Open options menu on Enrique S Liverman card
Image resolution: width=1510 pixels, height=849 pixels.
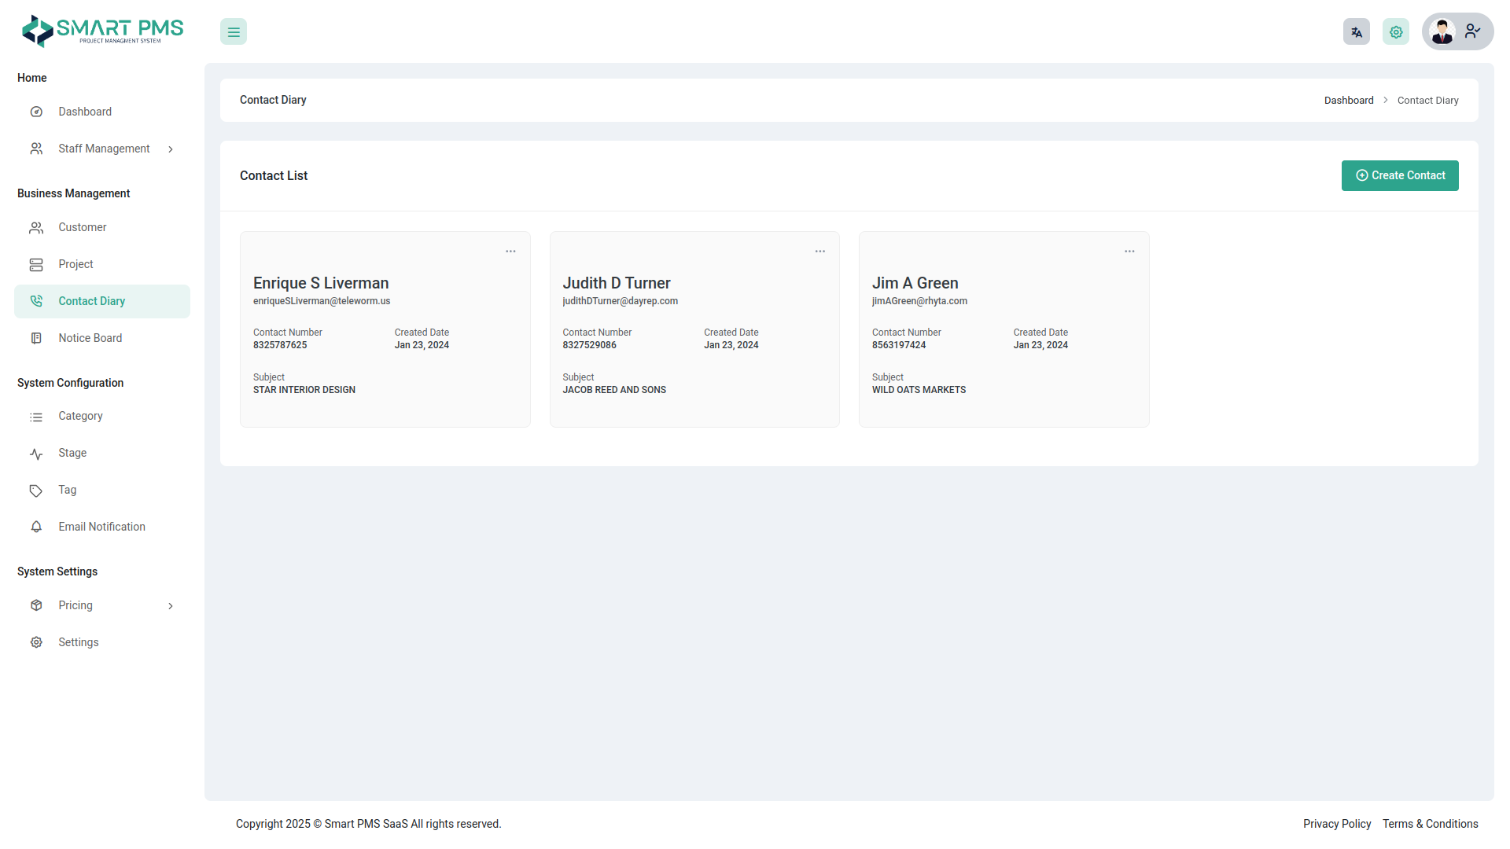coord(510,252)
